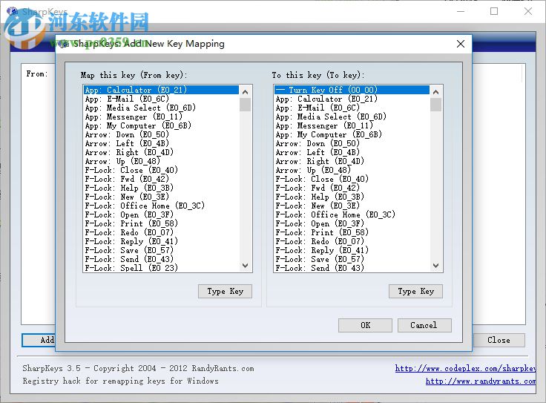Close the Add New Key Mapping dialog
This screenshot has height=403, width=546.
[x=461, y=44]
